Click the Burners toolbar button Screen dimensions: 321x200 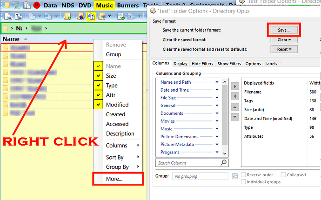pyautogui.click(x=128, y=5)
